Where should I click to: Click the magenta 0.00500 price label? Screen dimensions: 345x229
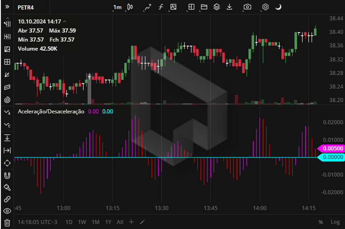click(331, 149)
